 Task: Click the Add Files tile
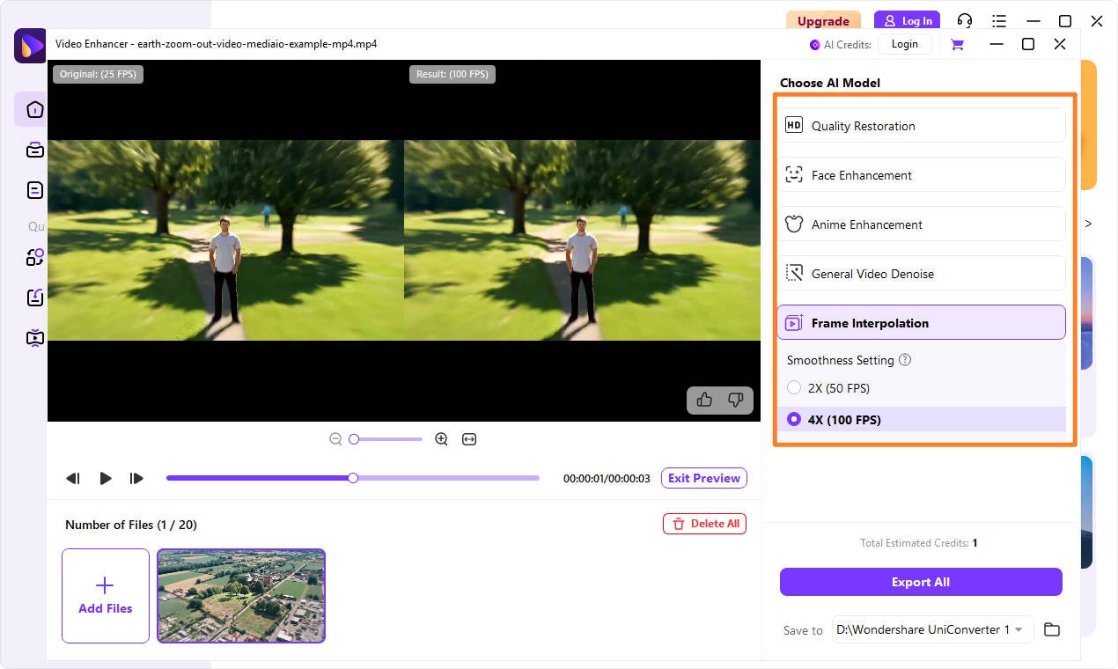point(106,596)
